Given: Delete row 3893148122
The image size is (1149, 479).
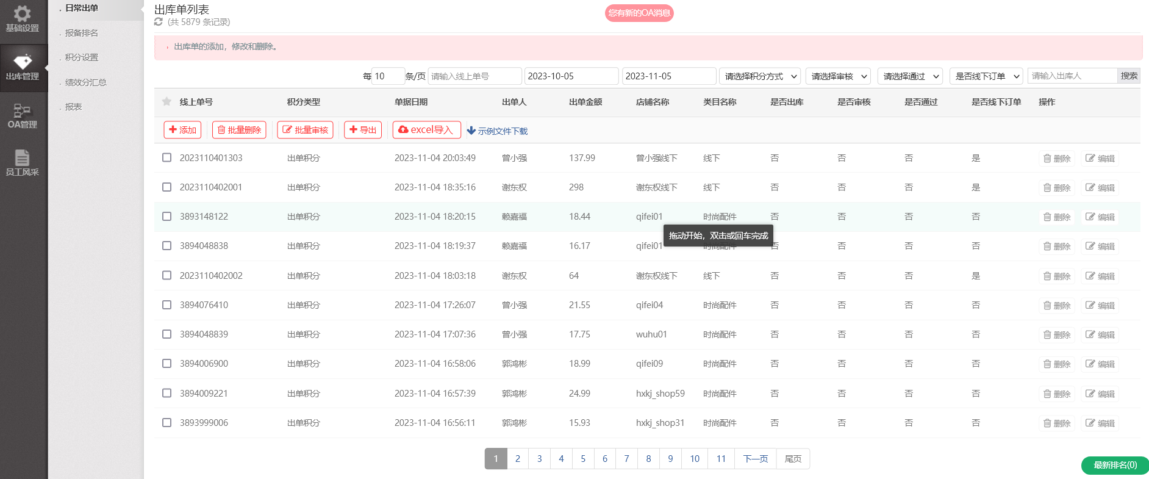Looking at the screenshot, I should tap(1058, 217).
